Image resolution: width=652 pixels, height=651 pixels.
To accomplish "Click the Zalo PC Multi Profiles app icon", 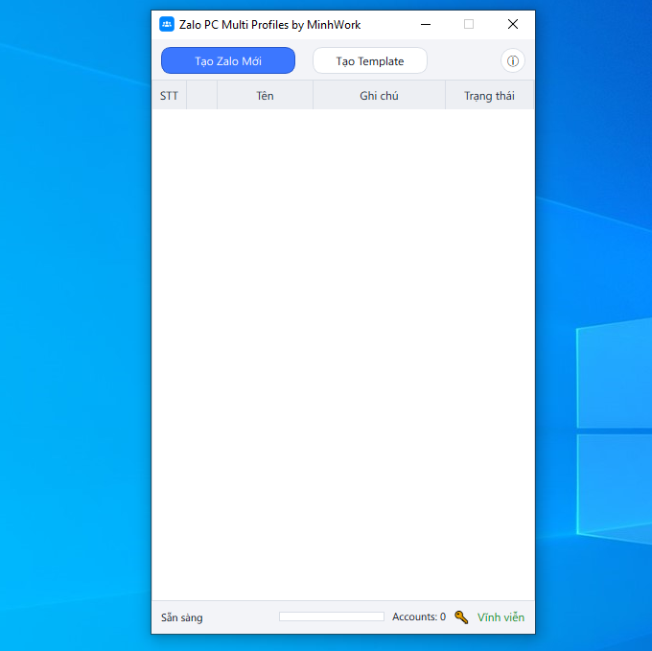I will [x=167, y=24].
